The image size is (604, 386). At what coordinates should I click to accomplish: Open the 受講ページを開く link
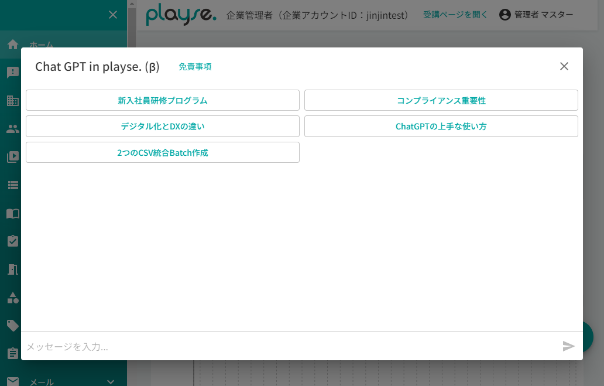(x=455, y=15)
